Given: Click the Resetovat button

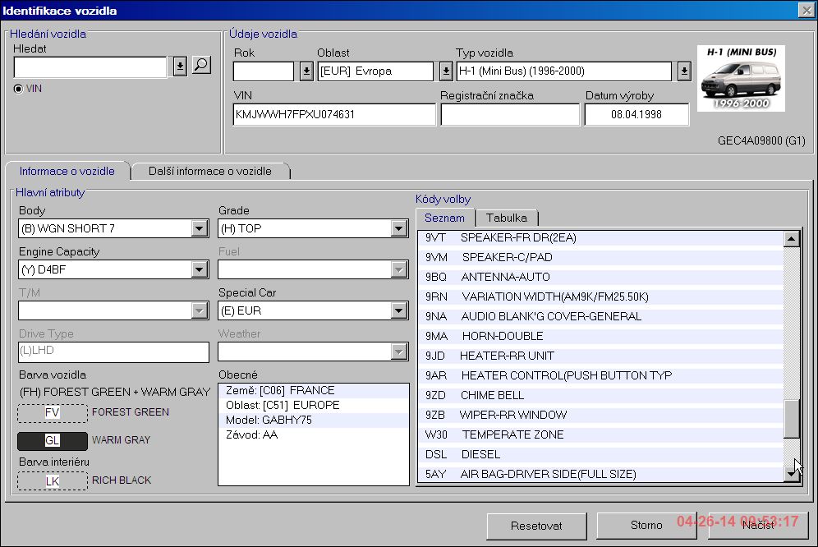Looking at the screenshot, I should [x=536, y=526].
